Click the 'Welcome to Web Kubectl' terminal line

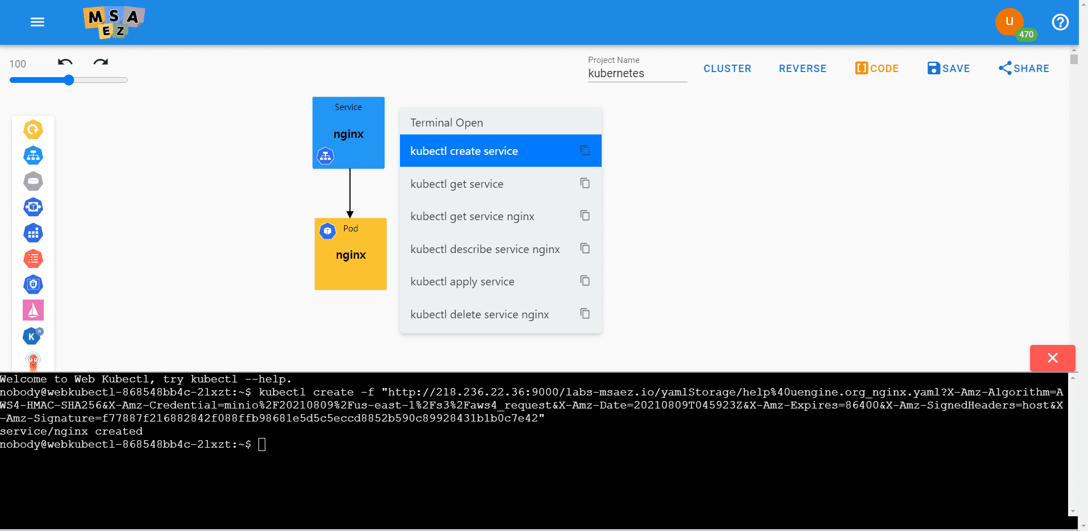tap(145, 379)
